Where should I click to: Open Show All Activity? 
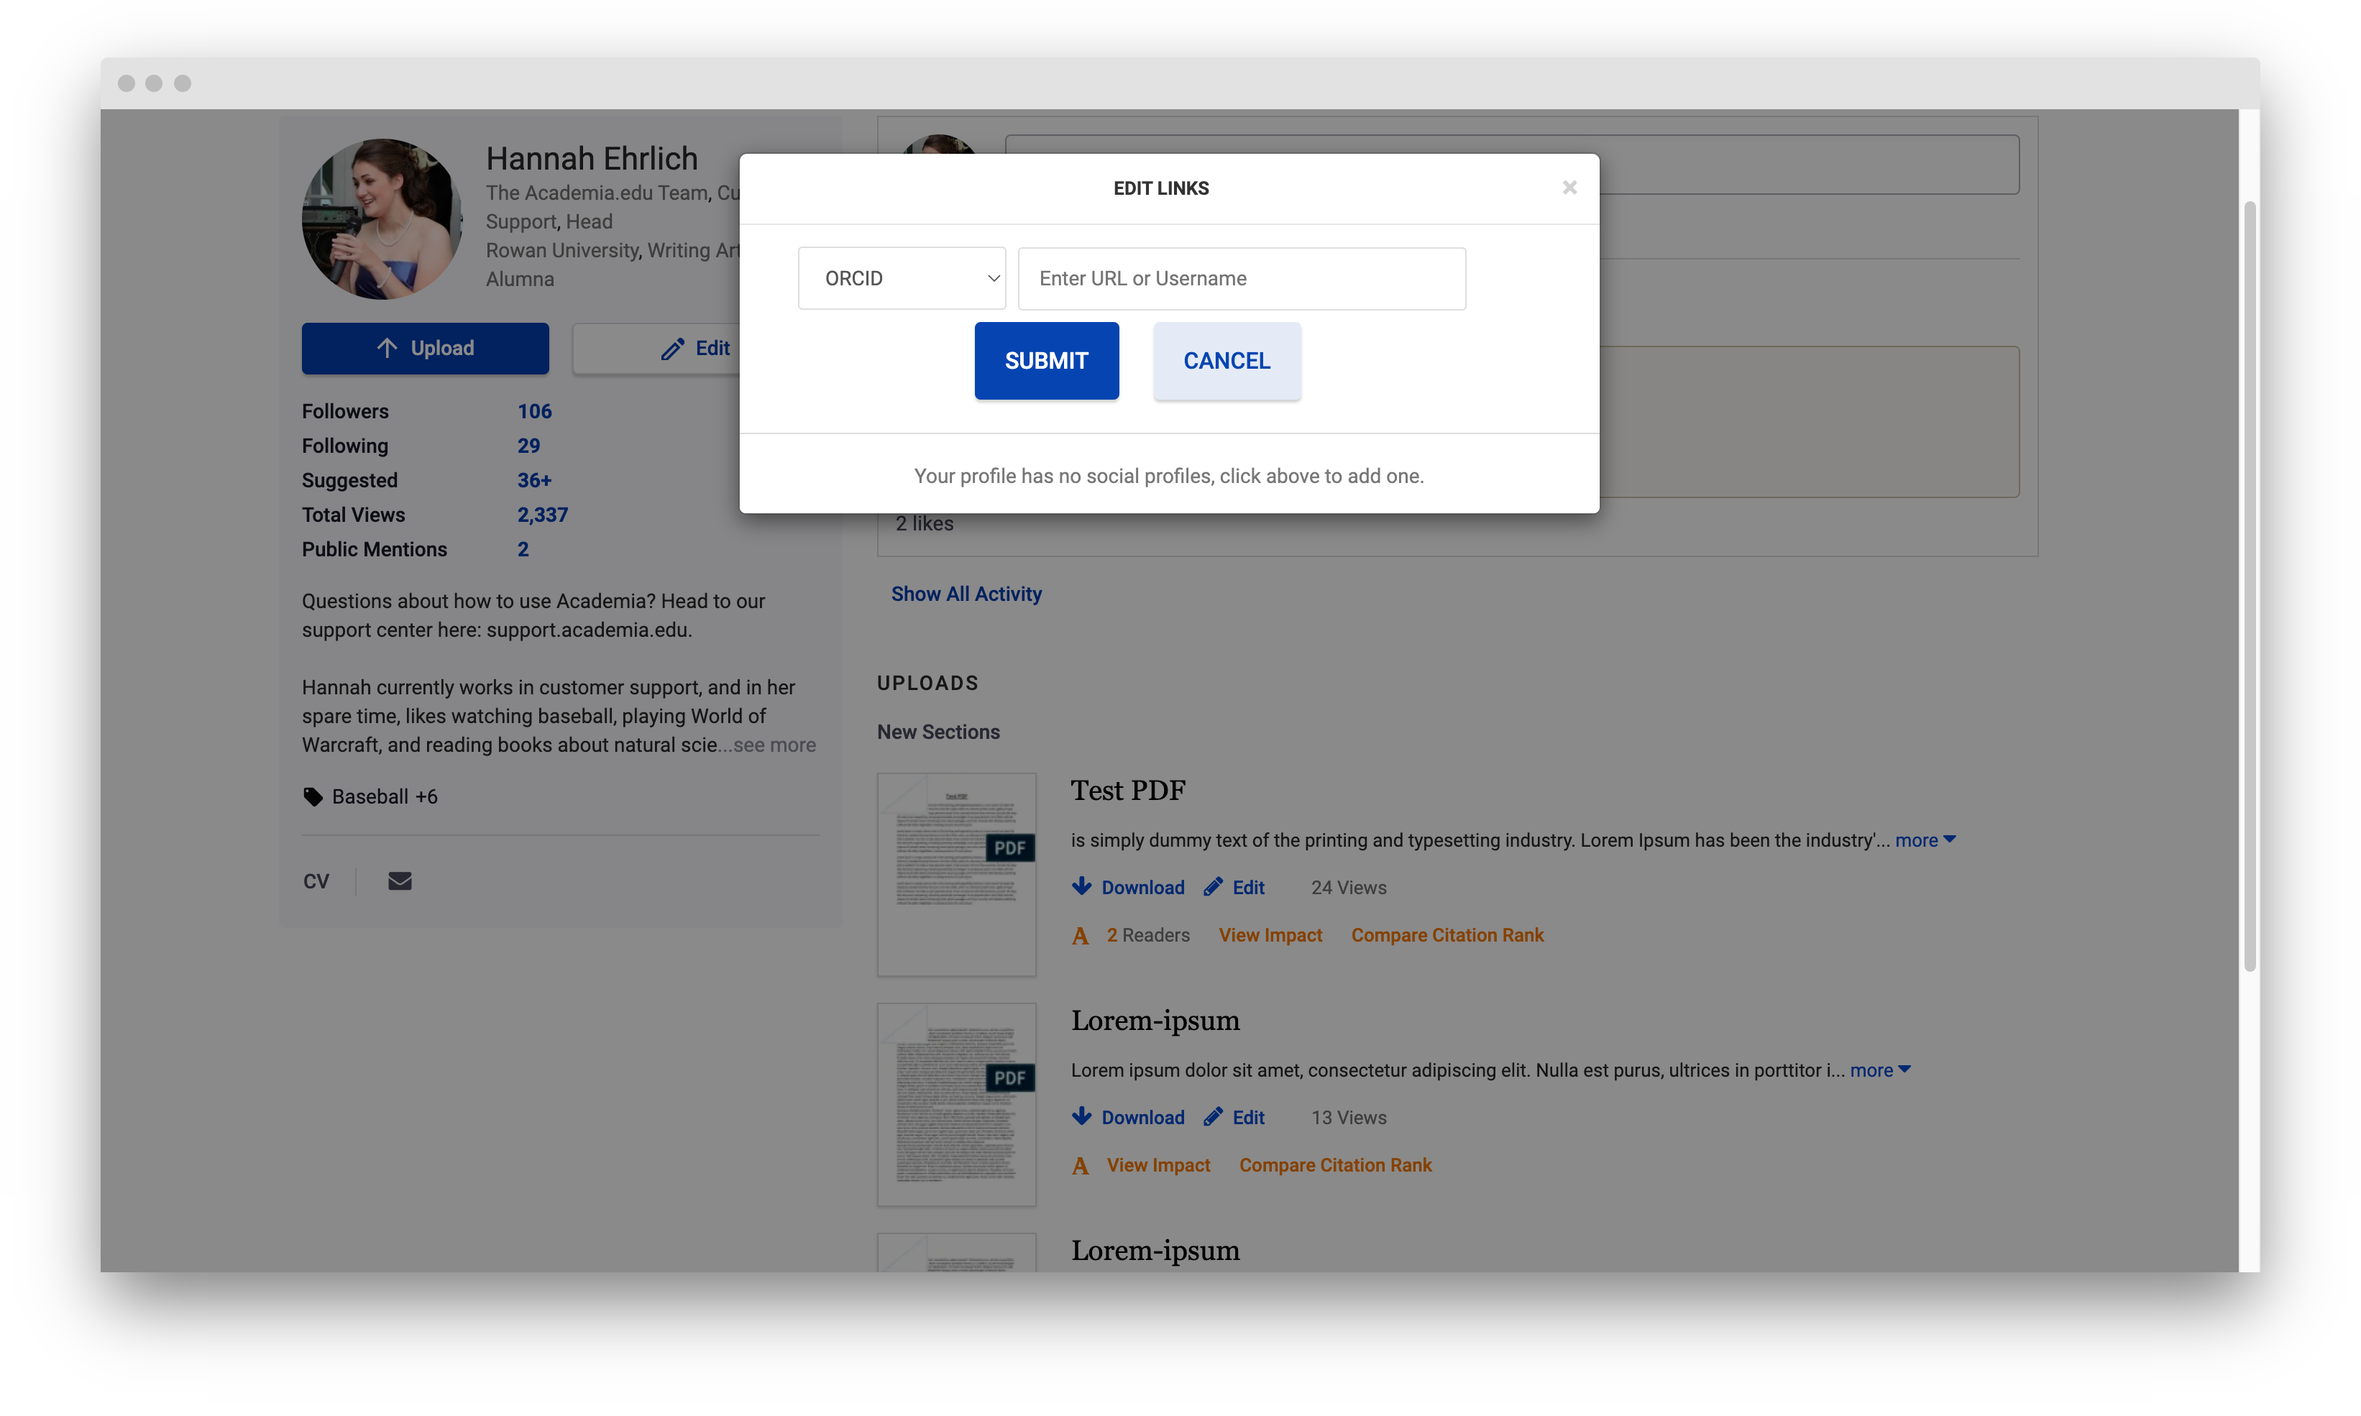pos(966,592)
